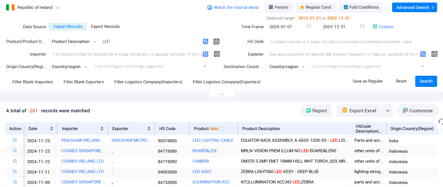Focus the Importer input field
443x187 pixels.
127,54
